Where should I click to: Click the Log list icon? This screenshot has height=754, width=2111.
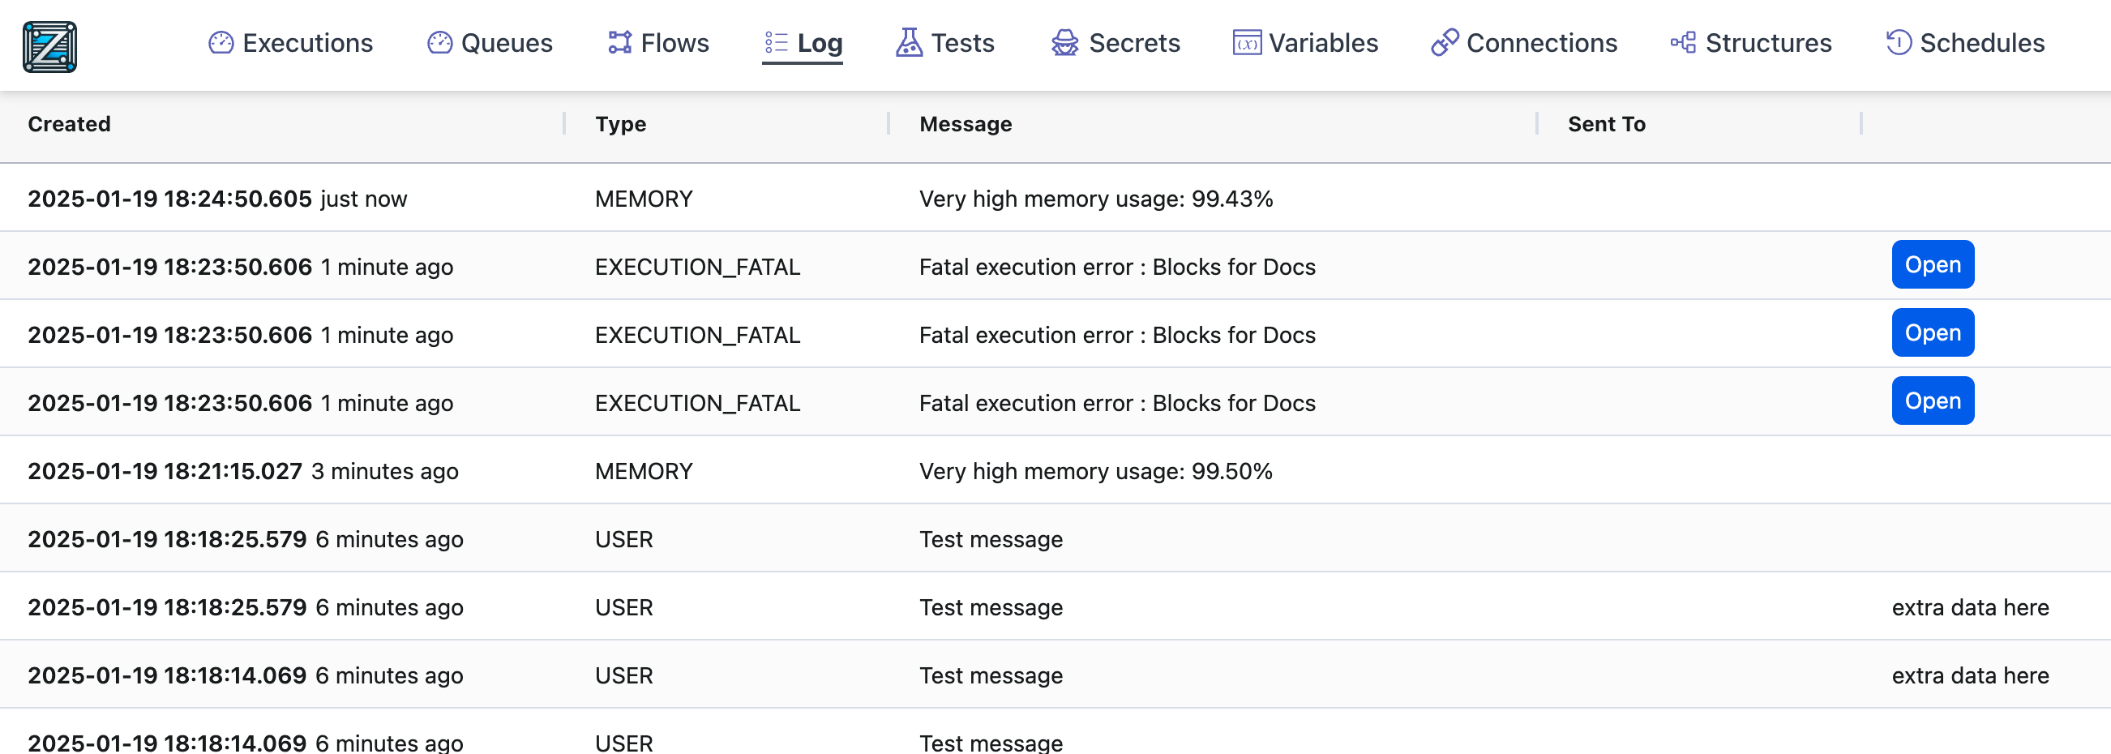[x=775, y=43]
